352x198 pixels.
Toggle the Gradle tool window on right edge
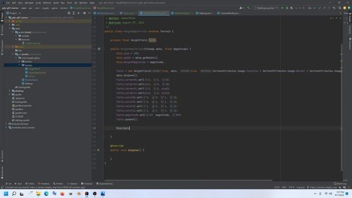[x=350, y=18]
